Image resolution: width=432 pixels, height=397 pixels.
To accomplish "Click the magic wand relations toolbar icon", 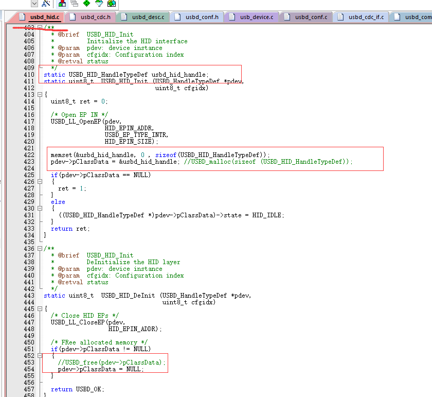I will (x=44, y=4).
